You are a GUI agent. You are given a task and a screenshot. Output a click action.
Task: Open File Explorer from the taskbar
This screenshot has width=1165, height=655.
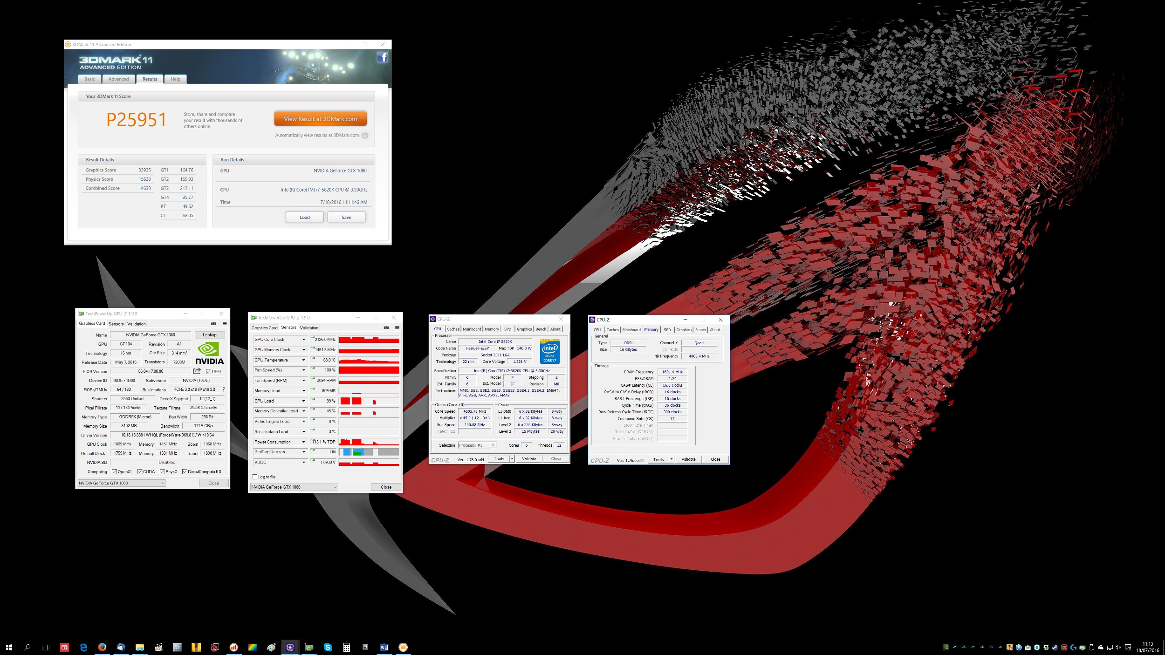click(139, 647)
